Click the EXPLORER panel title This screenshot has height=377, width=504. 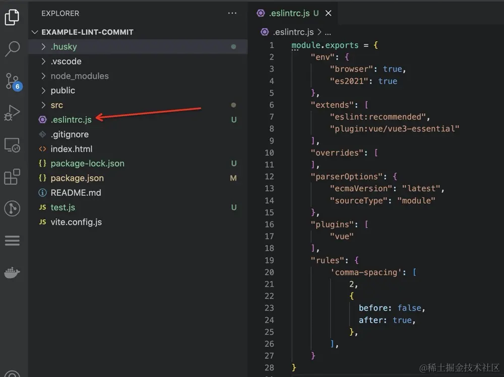(x=60, y=13)
